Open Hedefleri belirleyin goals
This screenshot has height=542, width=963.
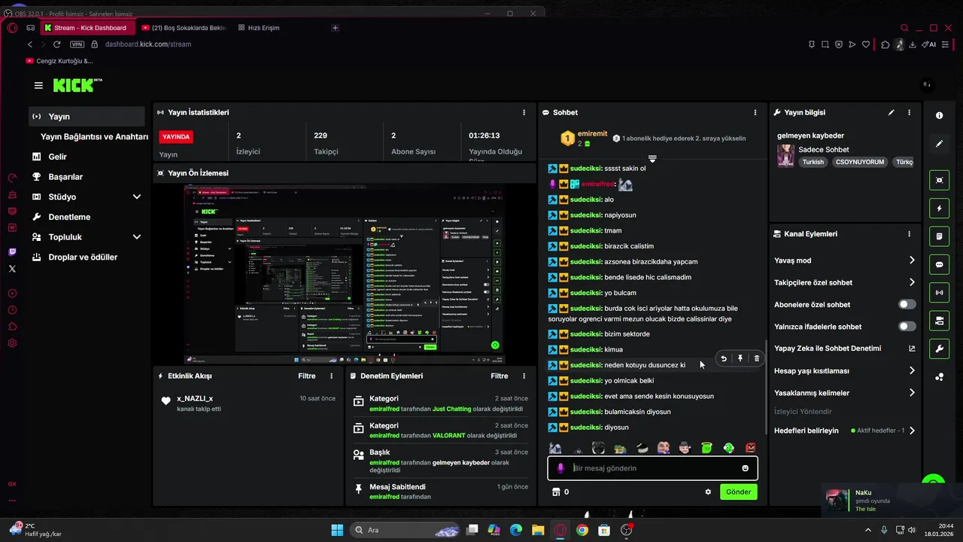(x=844, y=431)
